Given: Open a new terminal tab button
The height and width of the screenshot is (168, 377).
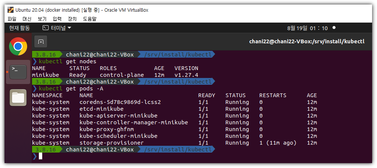Looking at the screenshot, I should click(x=41, y=41).
